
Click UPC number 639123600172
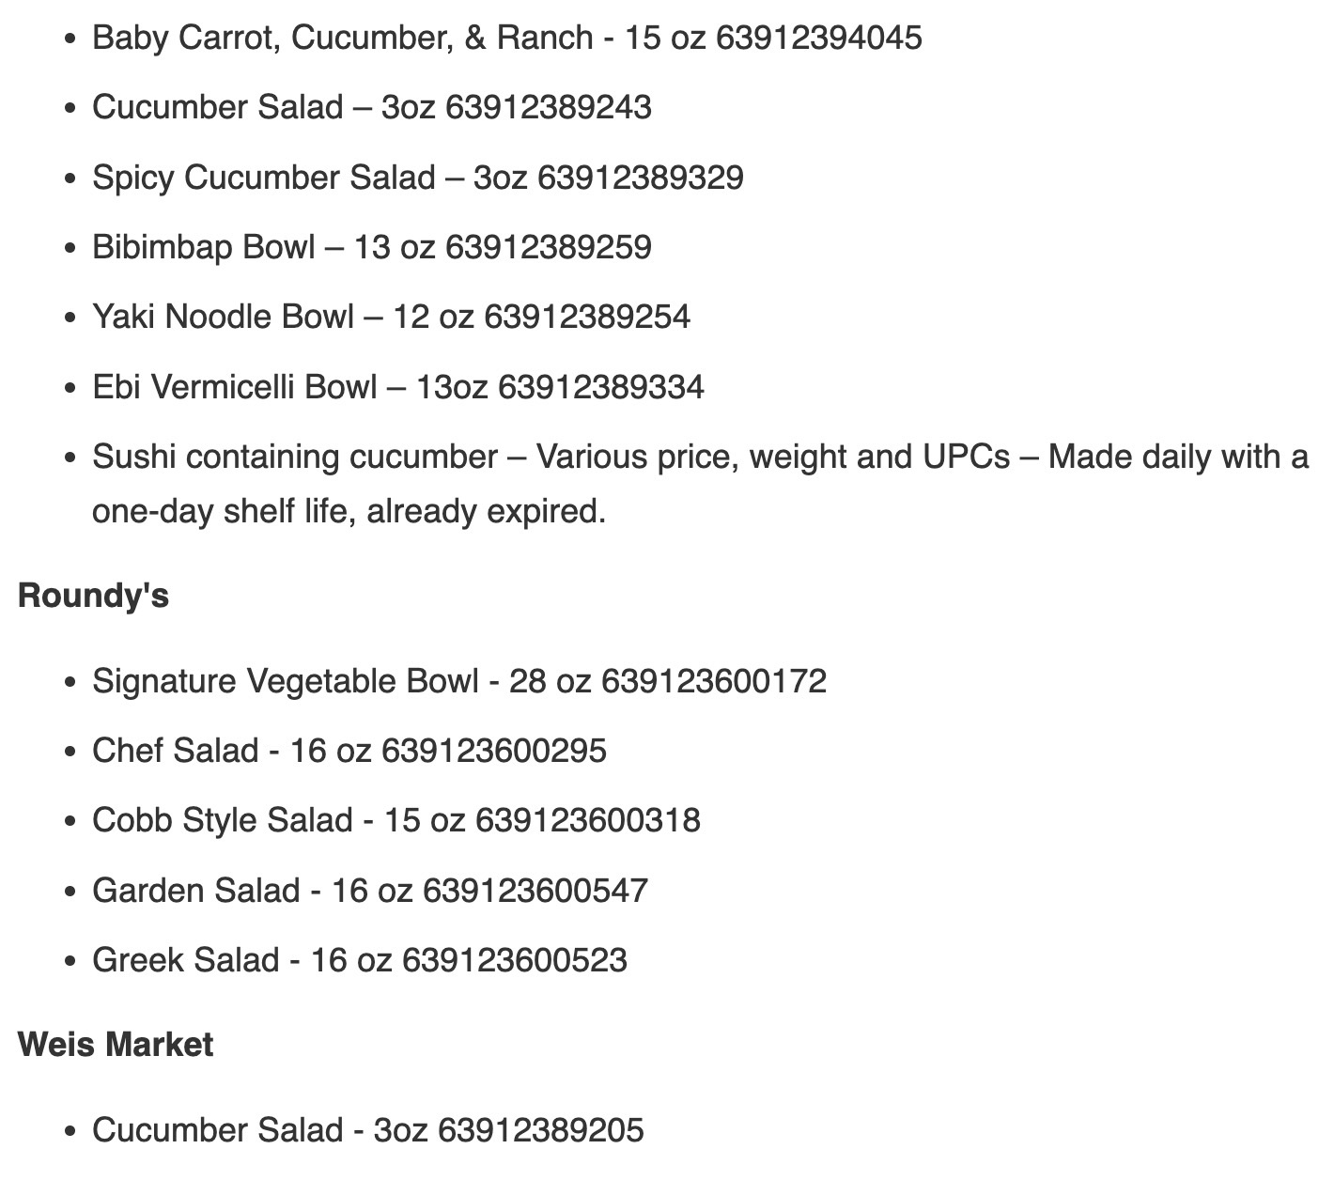click(714, 681)
